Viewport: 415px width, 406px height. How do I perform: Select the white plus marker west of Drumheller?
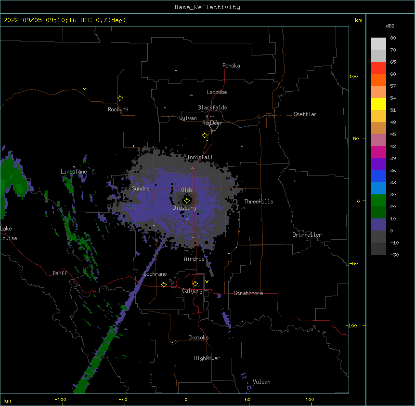pyautogui.click(x=295, y=181)
